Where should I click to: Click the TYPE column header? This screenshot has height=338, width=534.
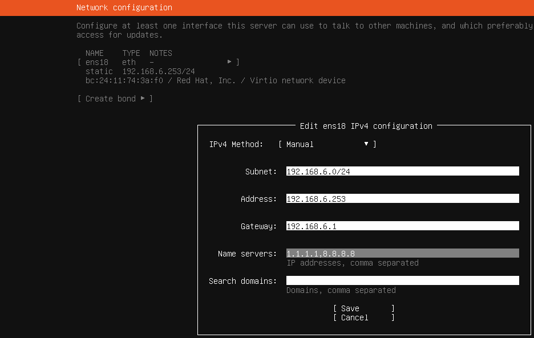(x=131, y=53)
